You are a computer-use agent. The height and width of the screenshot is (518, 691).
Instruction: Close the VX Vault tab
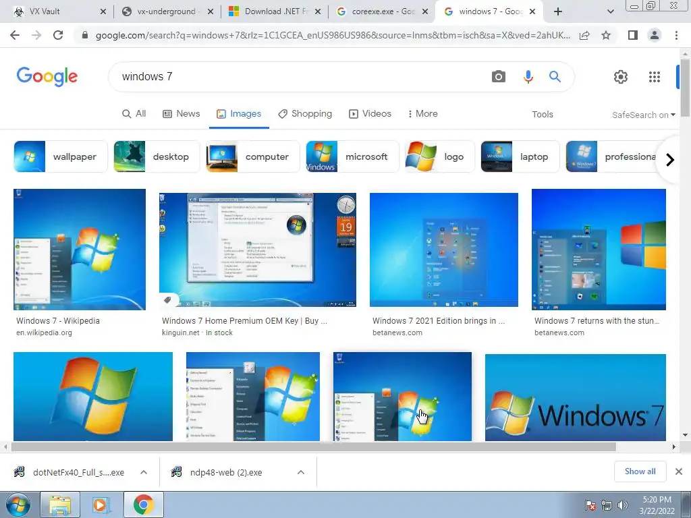[x=103, y=11]
